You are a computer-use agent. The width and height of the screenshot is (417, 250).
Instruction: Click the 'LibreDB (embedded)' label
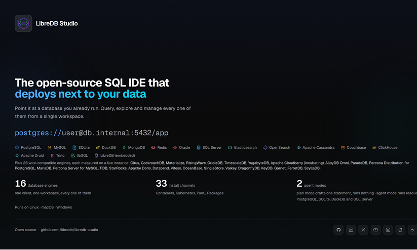pyautogui.click(x=118, y=155)
